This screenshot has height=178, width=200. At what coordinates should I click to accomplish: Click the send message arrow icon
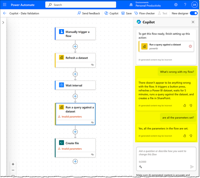(192, 167)
